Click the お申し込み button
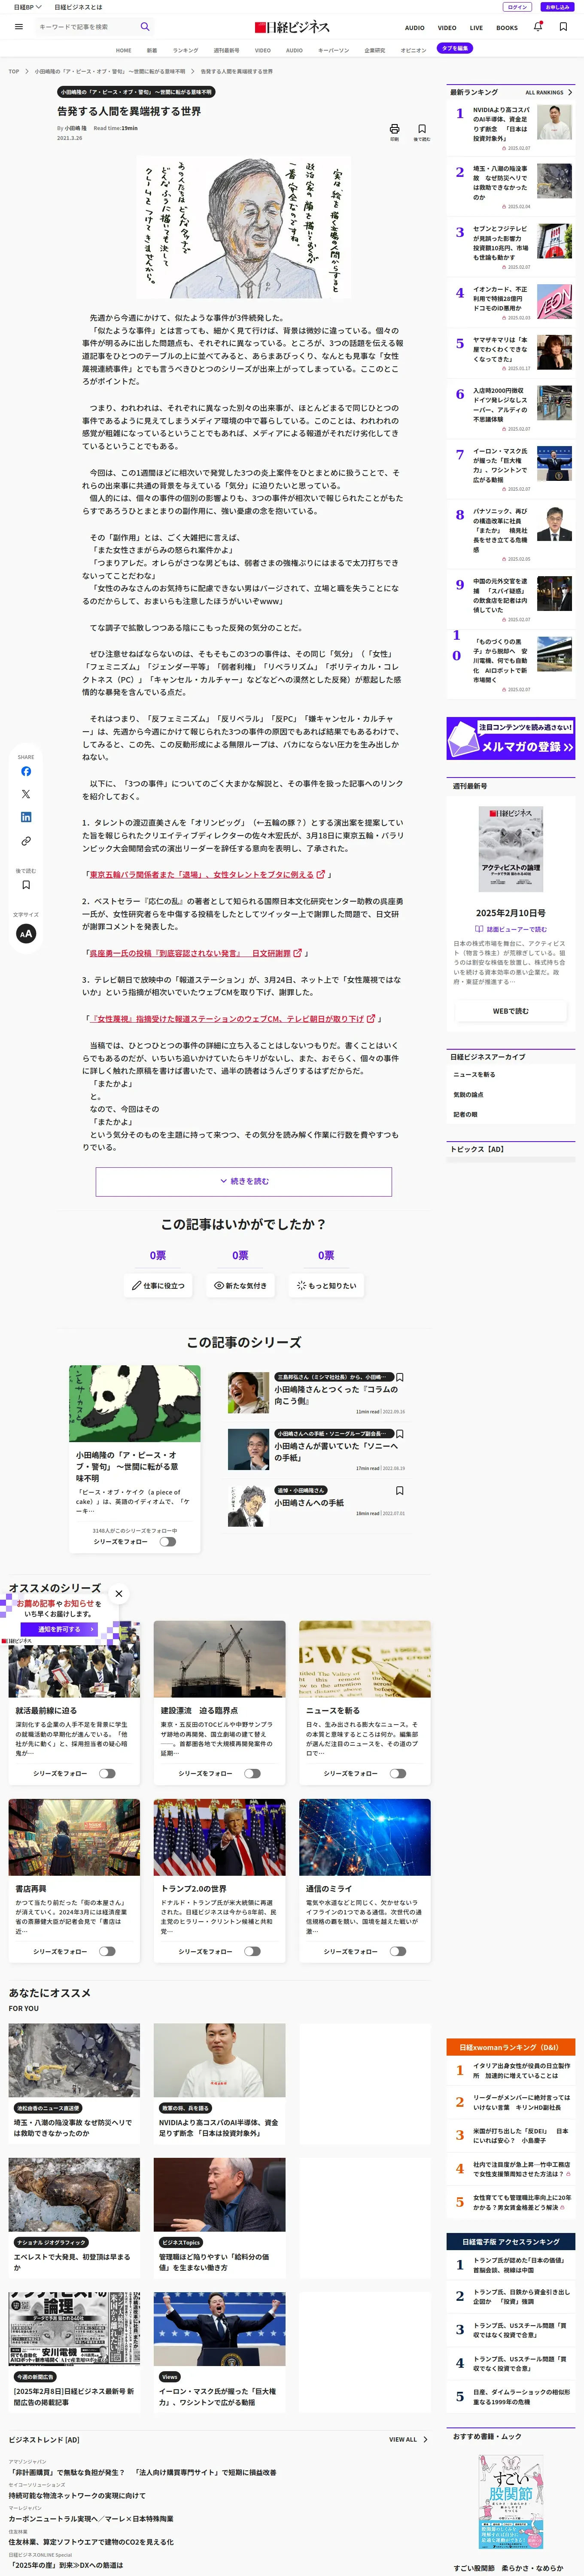The width and height of the screenshot is (584, 2576). [x=557, y=7]
